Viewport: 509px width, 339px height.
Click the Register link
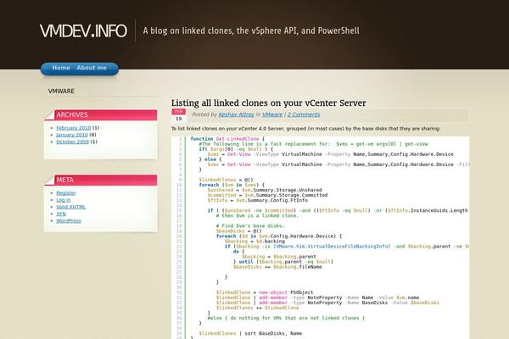66,193
